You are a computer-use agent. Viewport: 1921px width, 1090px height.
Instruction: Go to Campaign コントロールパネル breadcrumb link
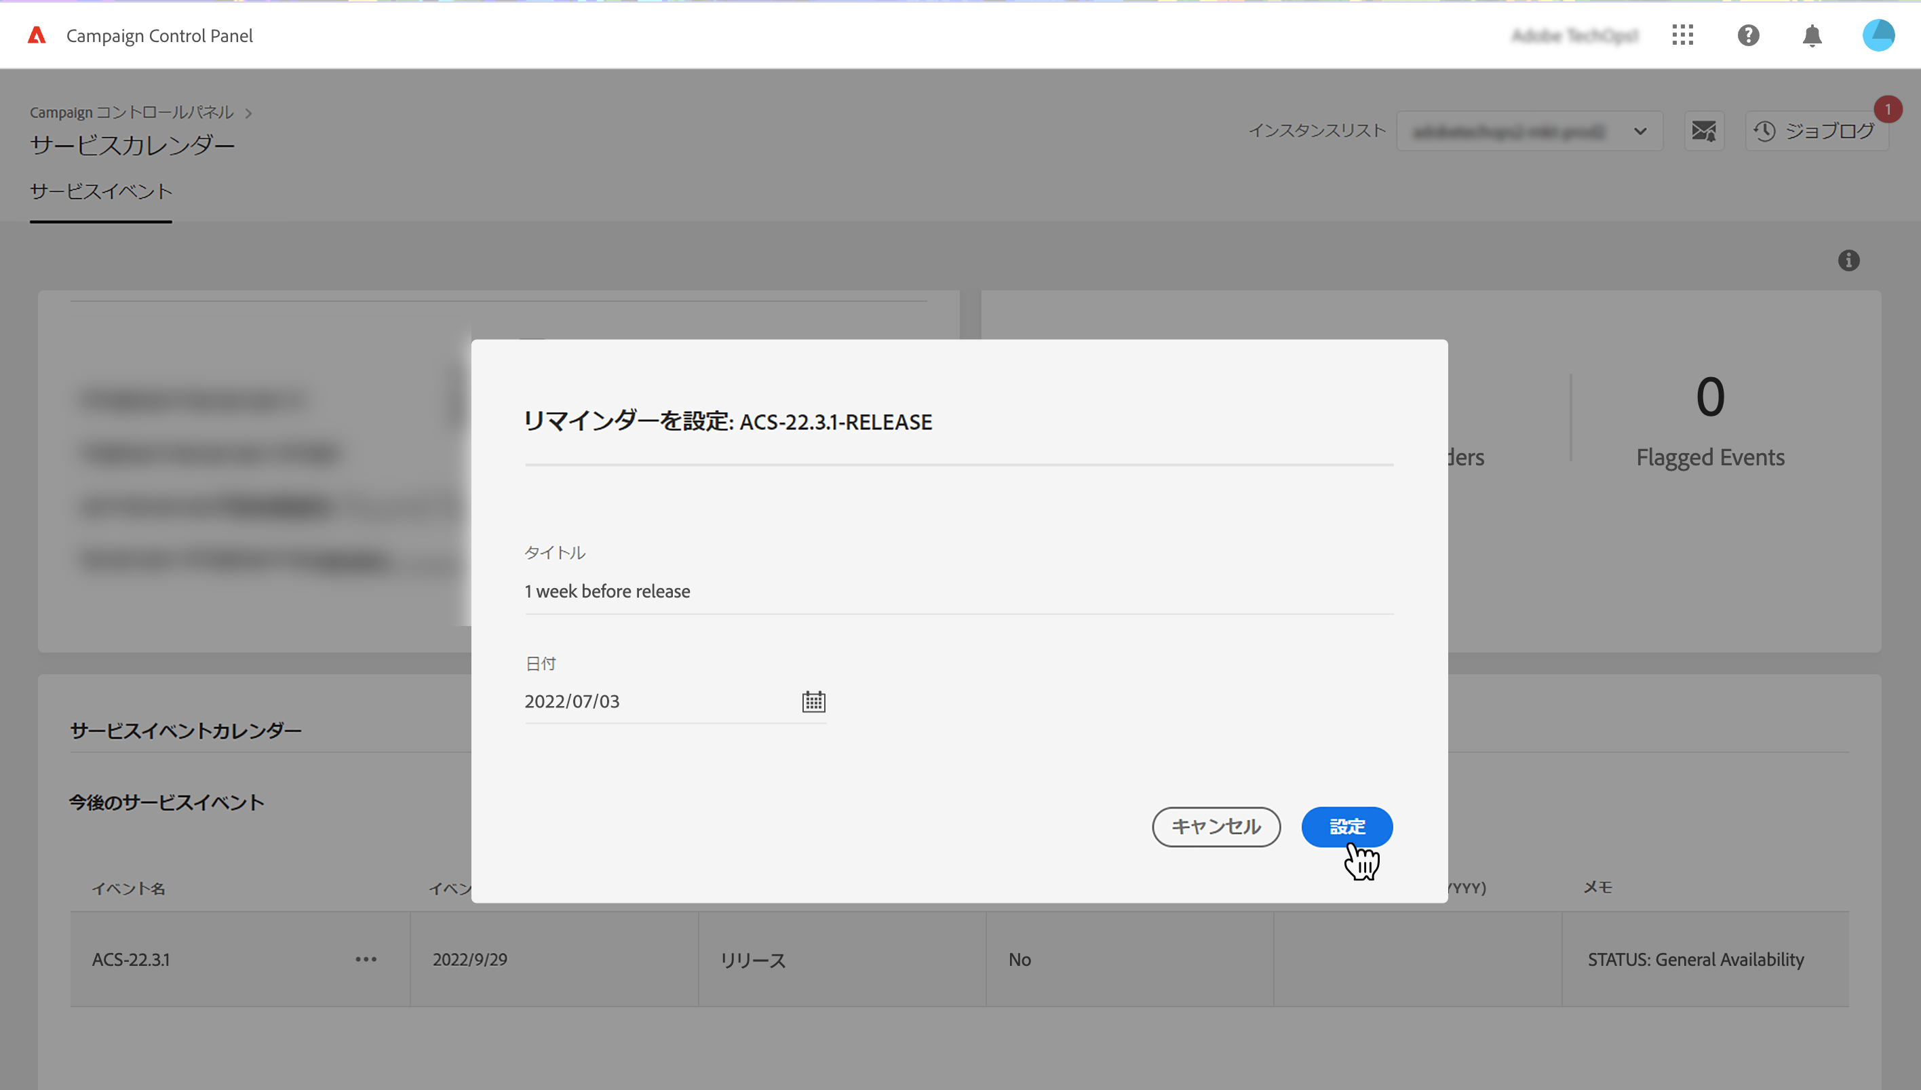(x=132, y=113)
